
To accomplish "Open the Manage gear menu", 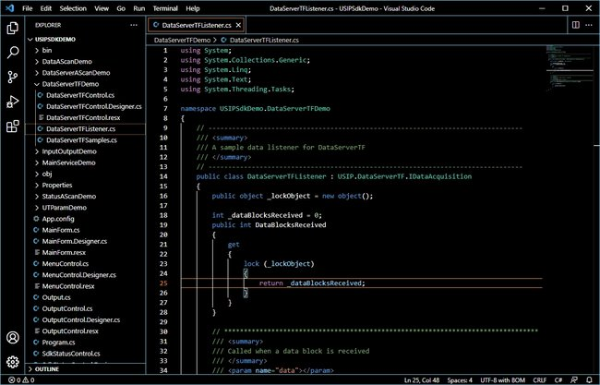I will [13, 362].
